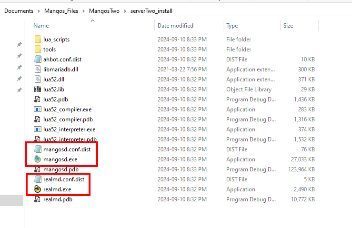Select the lua52_compiler.pdb file icon
Viewport: 352px width, 228px height.
37,119
